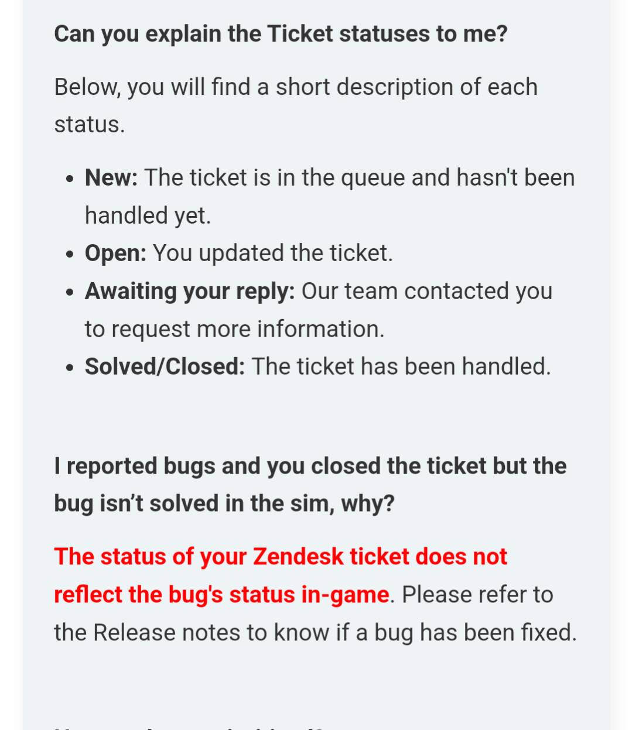This screenshot has width=632, height=730.
Task: Click the bullet point before "New:"
Action: [70, 179]
